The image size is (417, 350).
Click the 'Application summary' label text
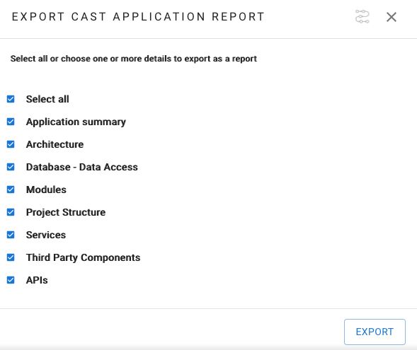(76, 122)
